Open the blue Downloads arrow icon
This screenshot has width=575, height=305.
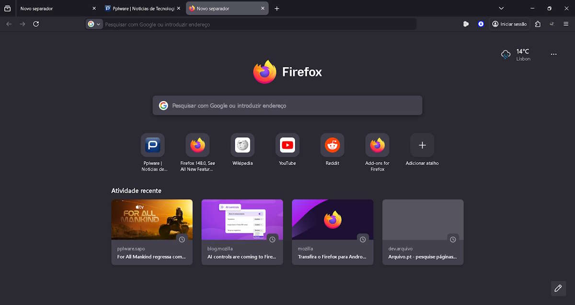[481, 24]
